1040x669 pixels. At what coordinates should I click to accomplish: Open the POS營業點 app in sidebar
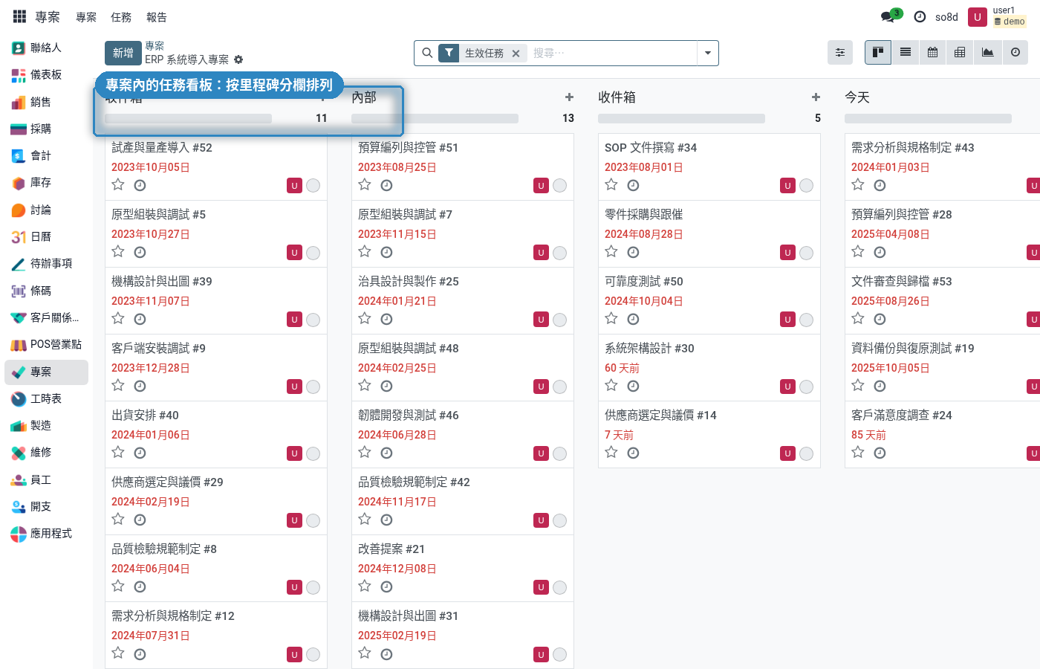click(x=46, y=344)
